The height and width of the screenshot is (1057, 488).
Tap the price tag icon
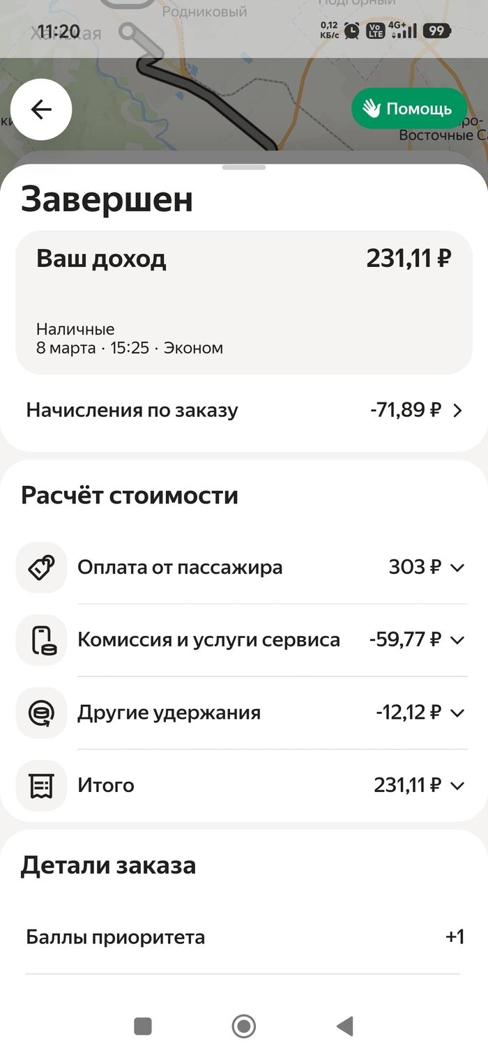point(41,568)
